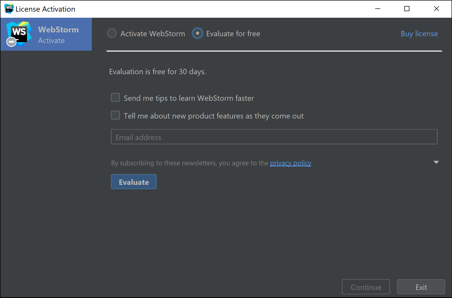452x298 pixels.
Task: Click the License Activation title bar text
Action: [x=45, y=9]
